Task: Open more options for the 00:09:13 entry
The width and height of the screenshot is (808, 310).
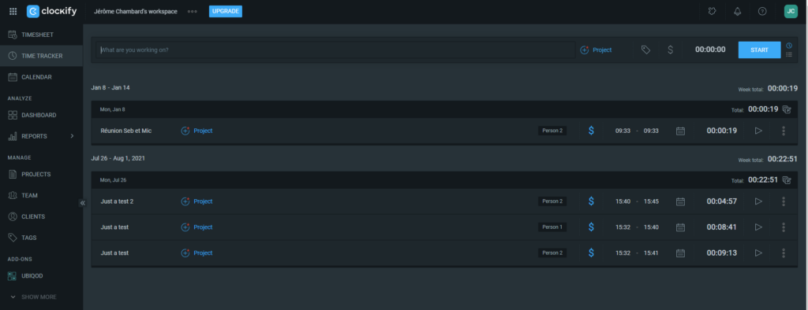Action: [784, 253]
